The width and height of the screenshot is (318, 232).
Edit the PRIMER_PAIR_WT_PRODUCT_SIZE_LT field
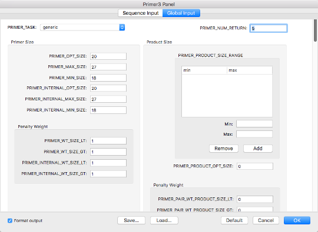coord(255,199)
